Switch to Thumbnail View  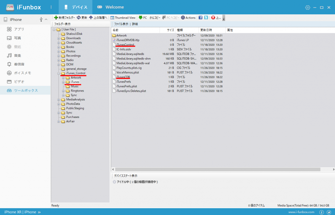[x=123, y=18]
